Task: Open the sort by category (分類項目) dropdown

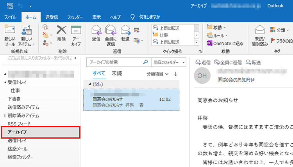Action: (x=157, y=74)
